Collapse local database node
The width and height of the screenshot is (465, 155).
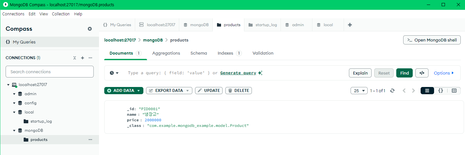click(14, 112)
